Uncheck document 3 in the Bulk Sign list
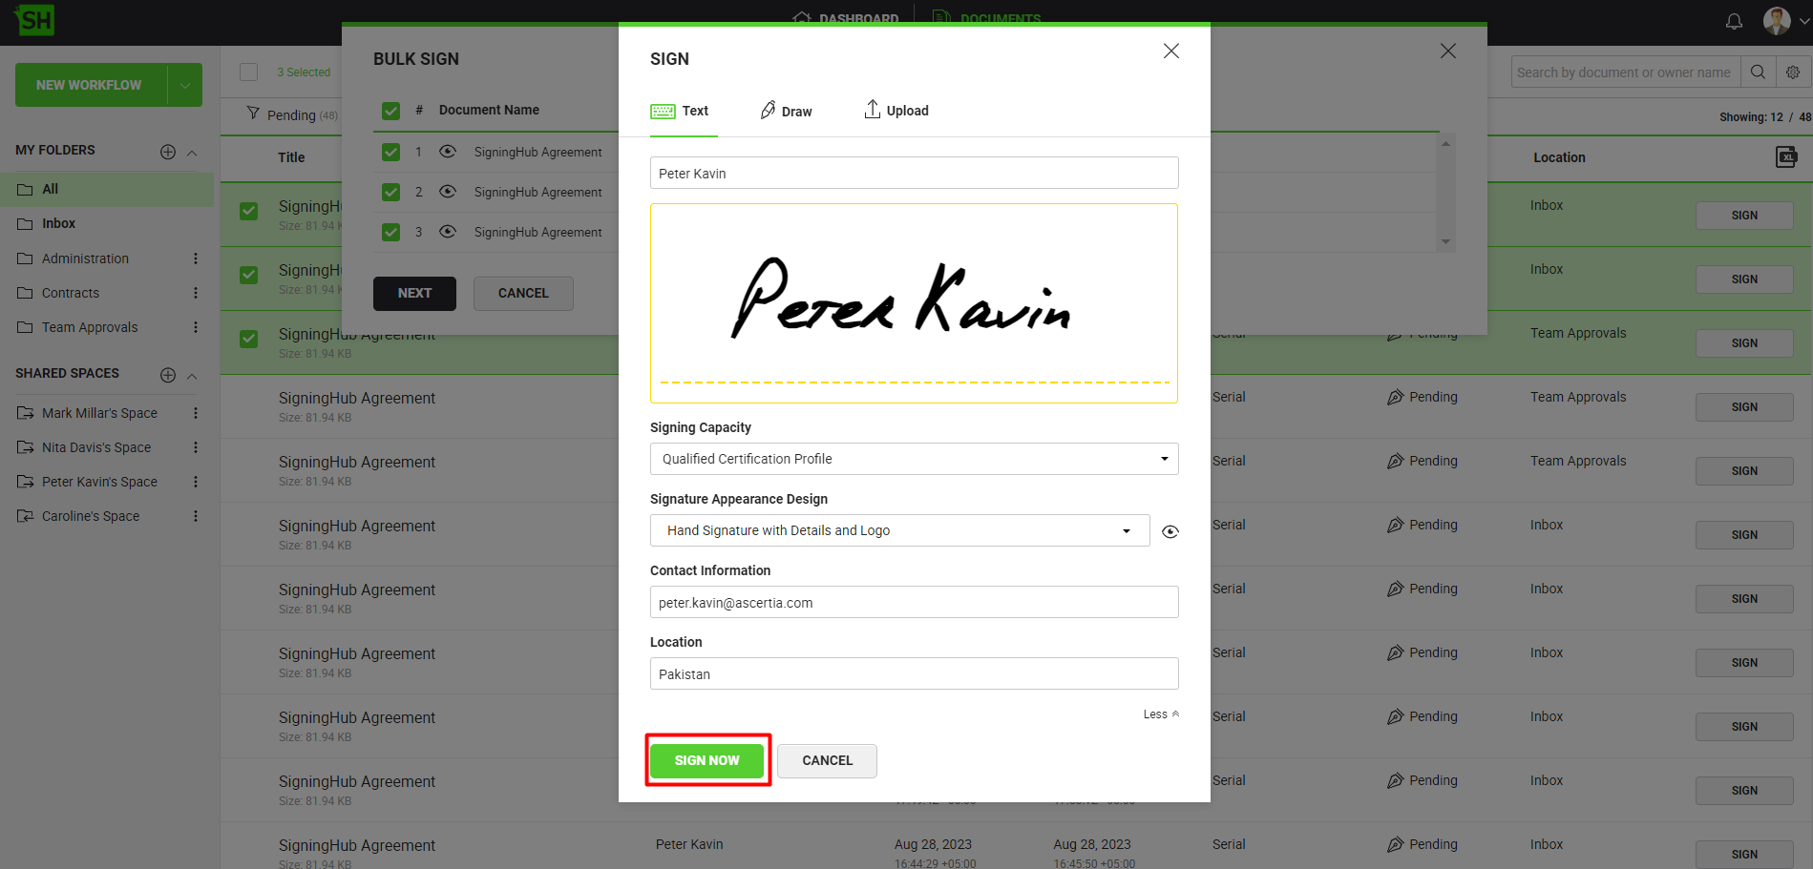Image resolution: width=1813 pixels, height=869 pixels. coord(390,232)
